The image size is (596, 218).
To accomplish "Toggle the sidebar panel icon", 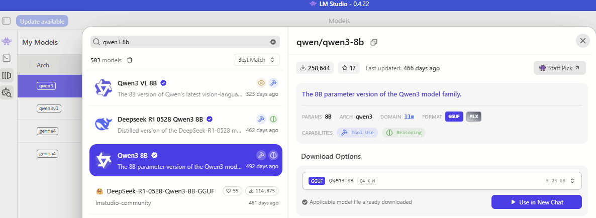I will point(7,21).
